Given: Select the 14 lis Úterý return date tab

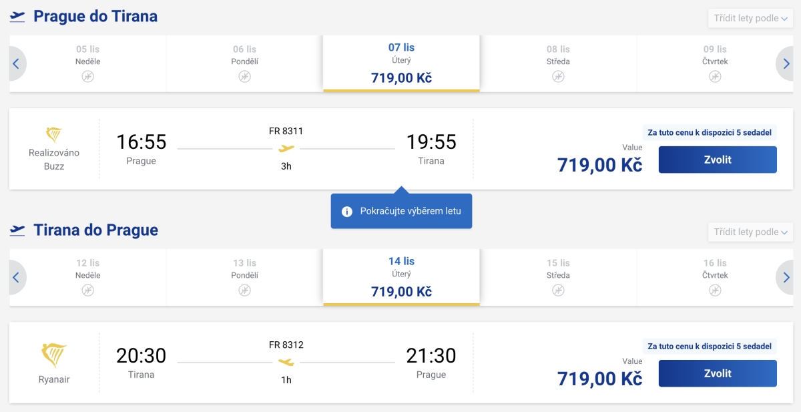Looking at the screenshot, I should pos(401,277).
